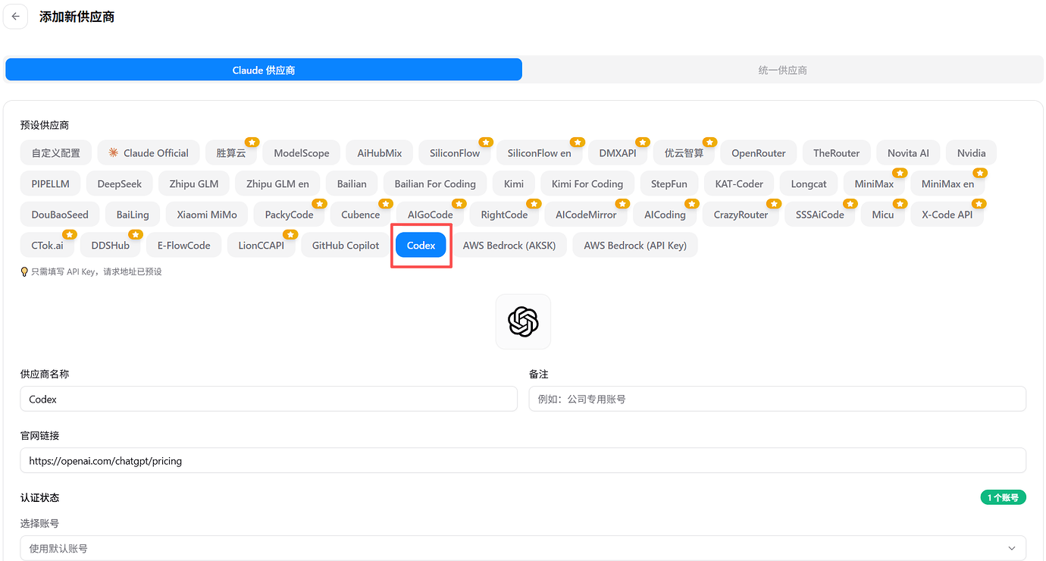Viewport: 1046px width, 561px height.
Task: Select the KAT-Coder preset
Action: point(739,183)
